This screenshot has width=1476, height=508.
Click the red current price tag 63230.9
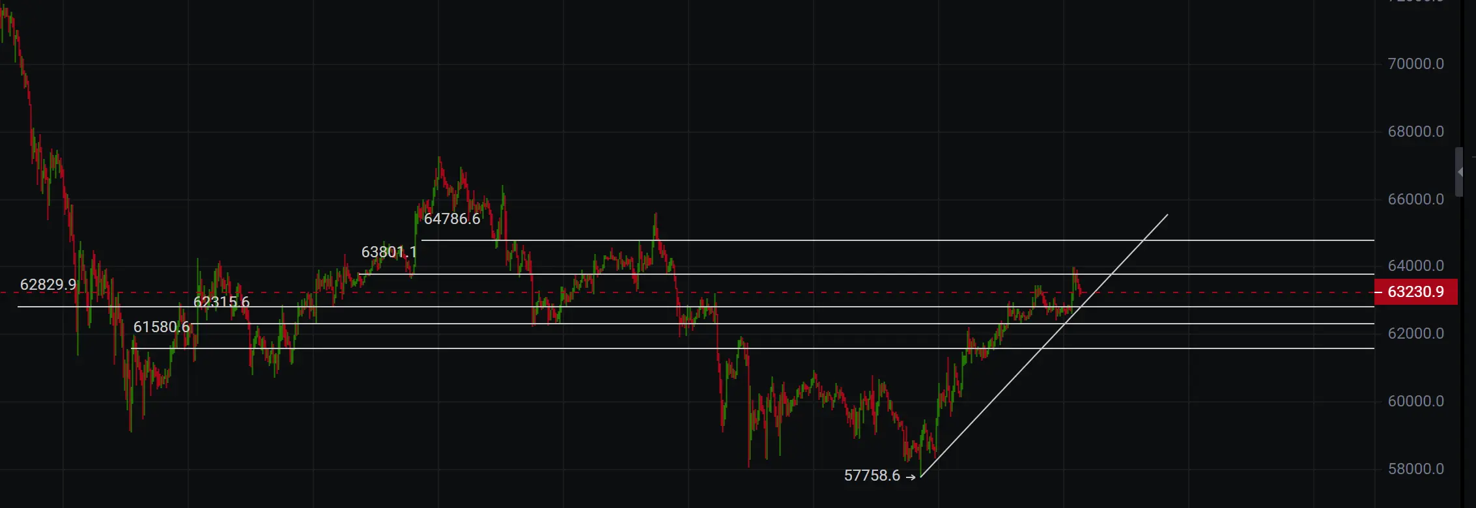[1415, 292]
